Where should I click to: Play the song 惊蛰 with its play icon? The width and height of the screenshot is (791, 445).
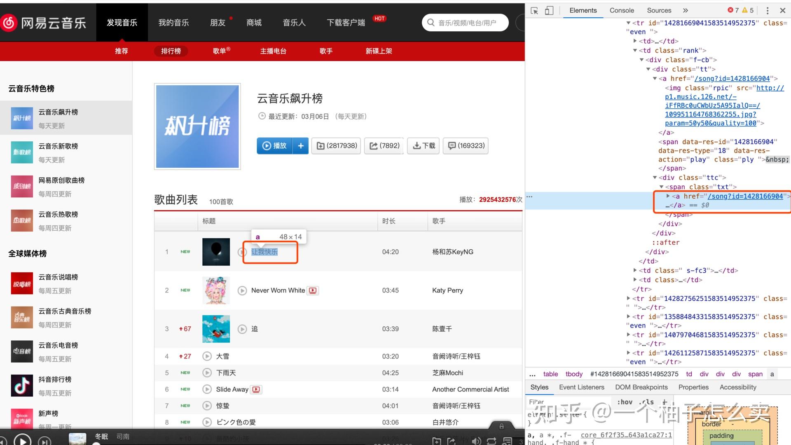[x=207, y=406]
